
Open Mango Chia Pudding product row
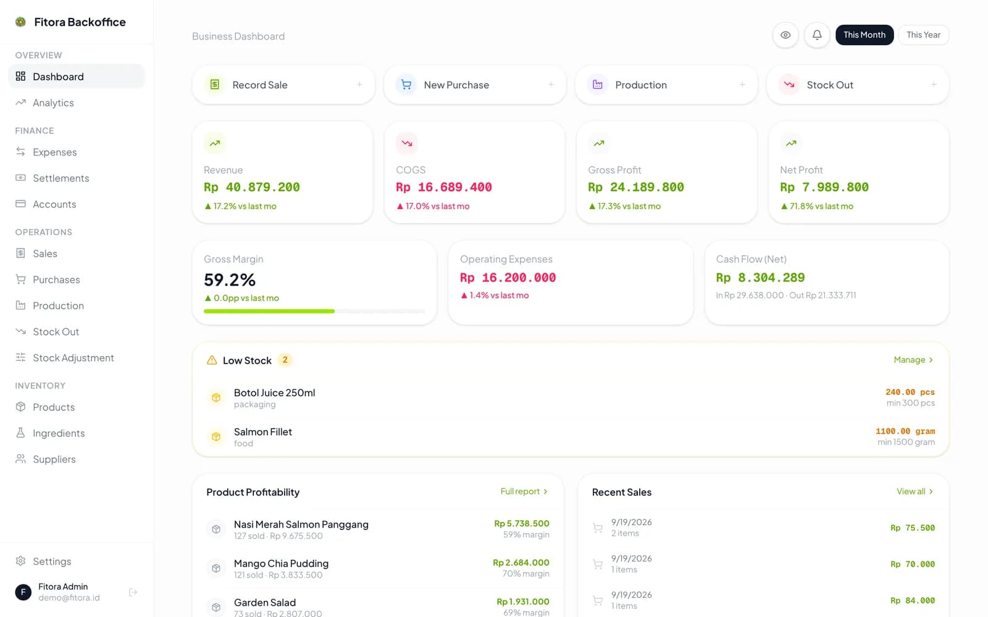click(378, 568)
